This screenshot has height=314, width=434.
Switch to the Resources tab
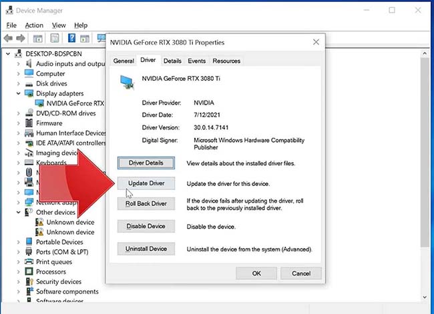coord(226,61)
